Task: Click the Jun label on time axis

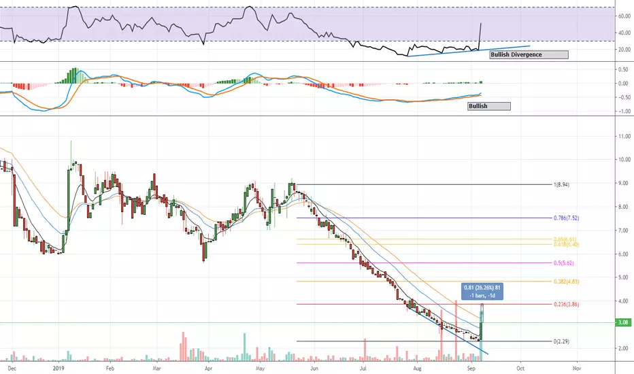Action: click(x=314, y=369)
